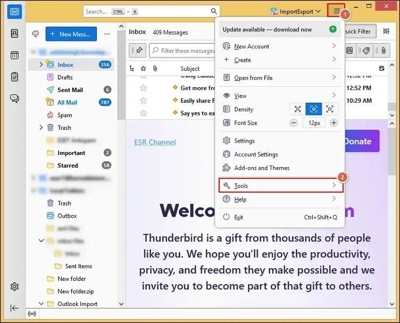Select the Starred folder
400x323 pixels.
pyautogui.click(x=71, y=165)
